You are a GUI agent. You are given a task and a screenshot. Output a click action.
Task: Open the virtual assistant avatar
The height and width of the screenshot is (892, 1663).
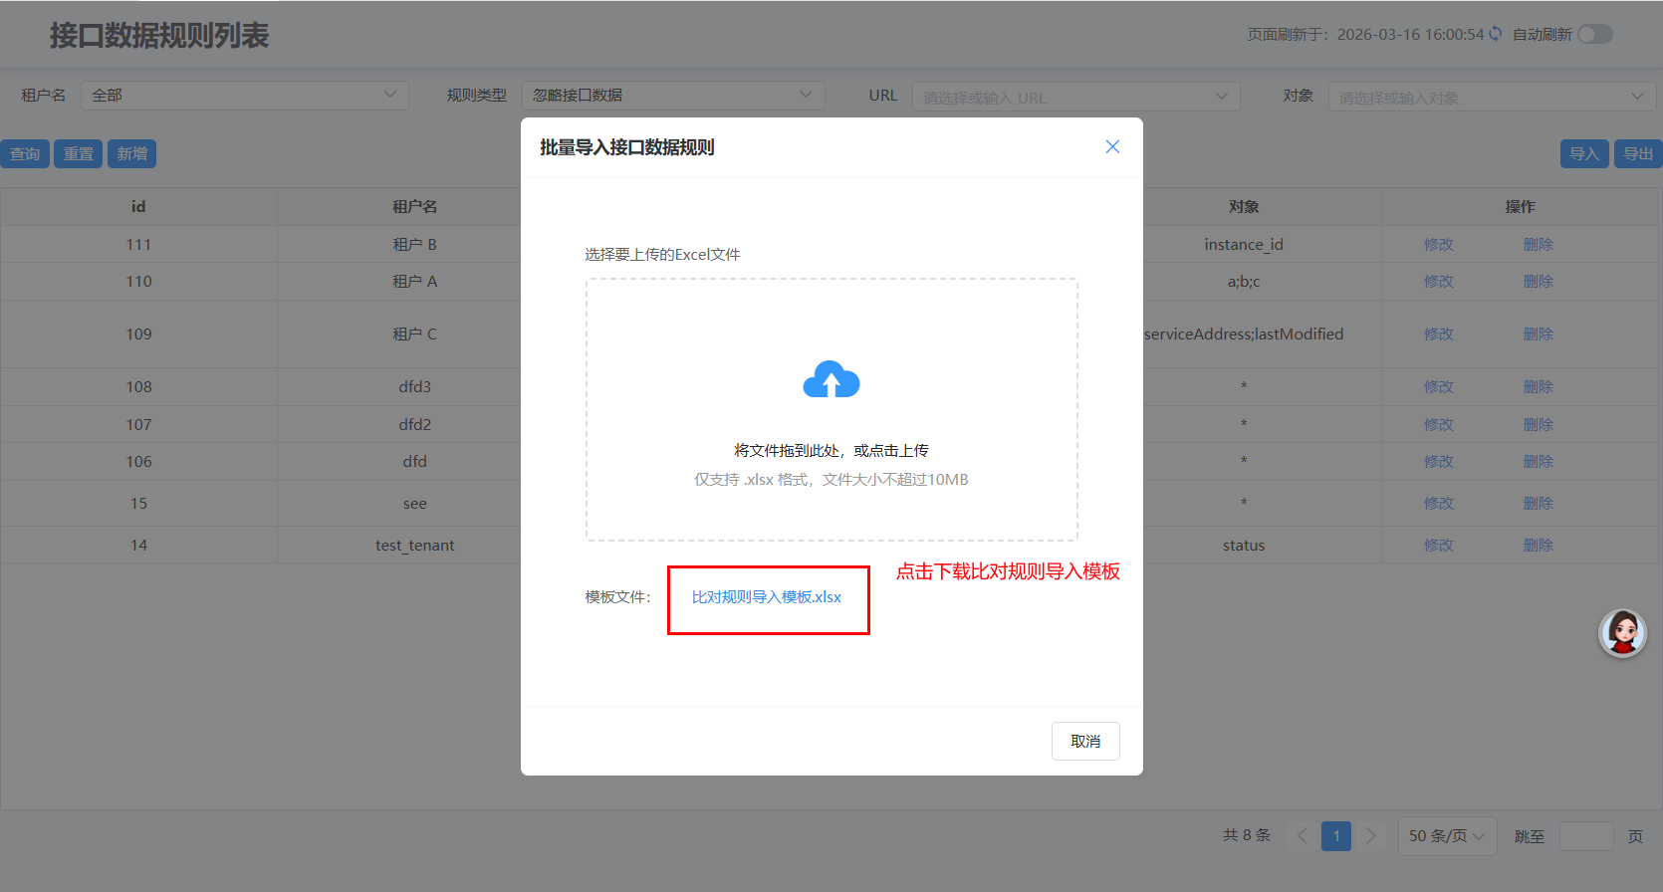[1622, 632]
